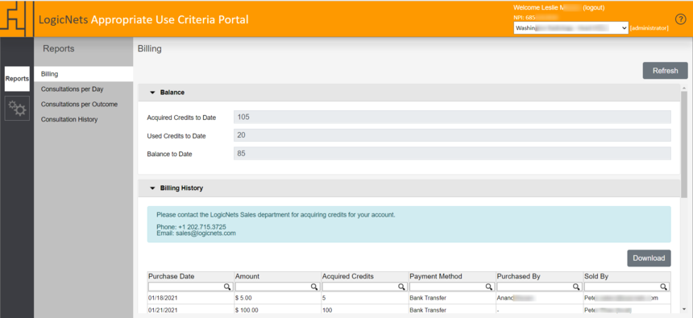Select the Reports sidebar tab
Viewport: 693px width, 318px height.
pos(17,79)
